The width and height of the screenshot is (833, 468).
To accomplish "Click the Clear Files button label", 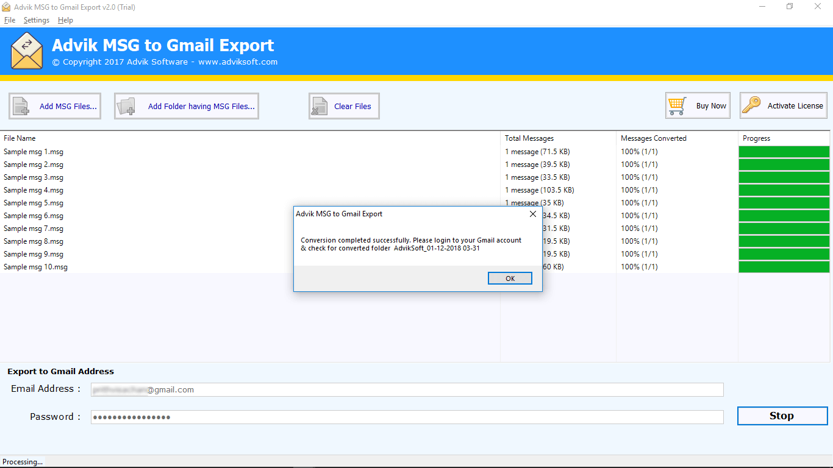I will [x=352, y=106].
